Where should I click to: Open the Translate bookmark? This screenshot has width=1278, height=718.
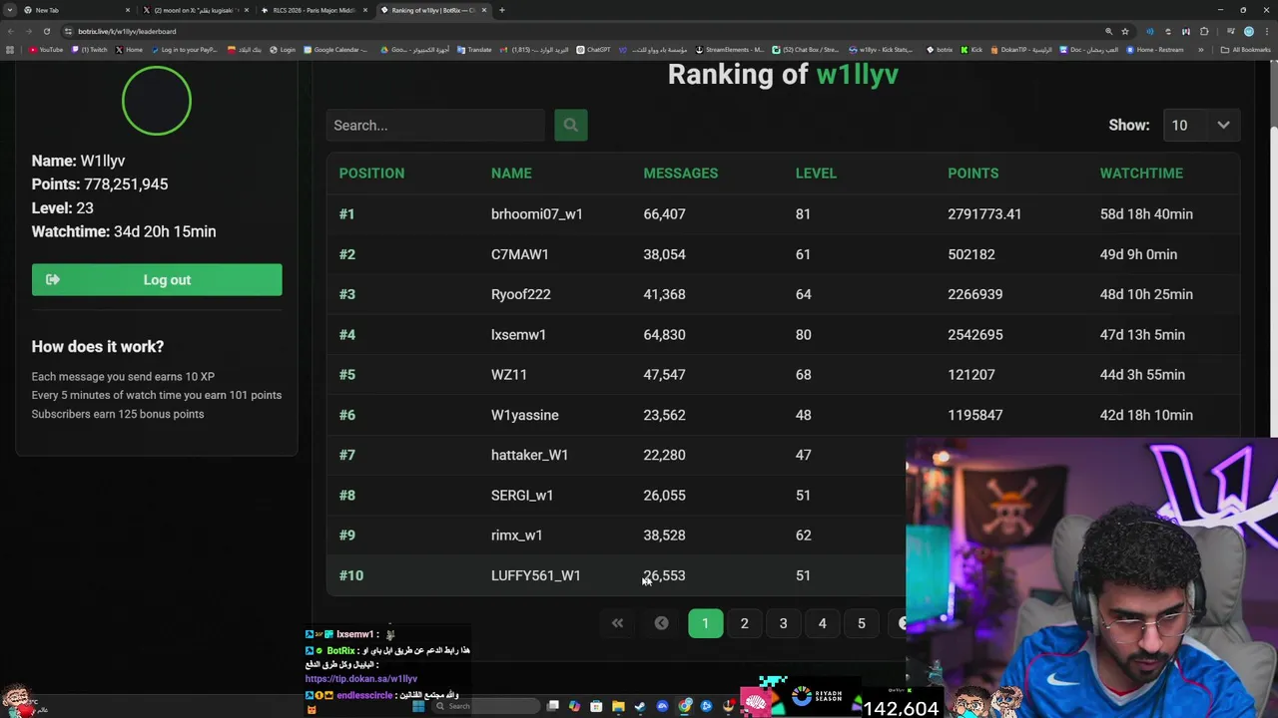point(474,50)
